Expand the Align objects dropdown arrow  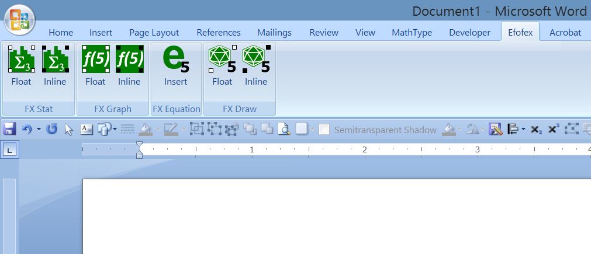point(524,130)
